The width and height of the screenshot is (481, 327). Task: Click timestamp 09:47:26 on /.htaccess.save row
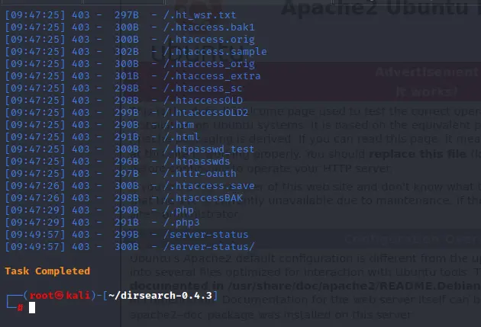pos(35,186)
